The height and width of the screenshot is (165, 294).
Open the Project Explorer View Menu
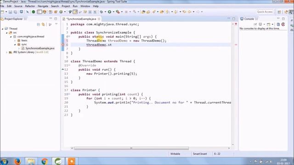[x=56, y=24]
